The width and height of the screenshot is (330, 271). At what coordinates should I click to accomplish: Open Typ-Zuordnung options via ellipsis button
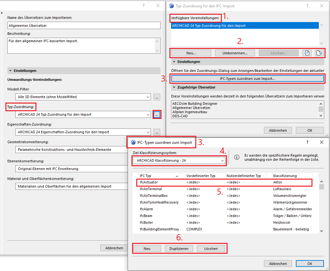157,114
